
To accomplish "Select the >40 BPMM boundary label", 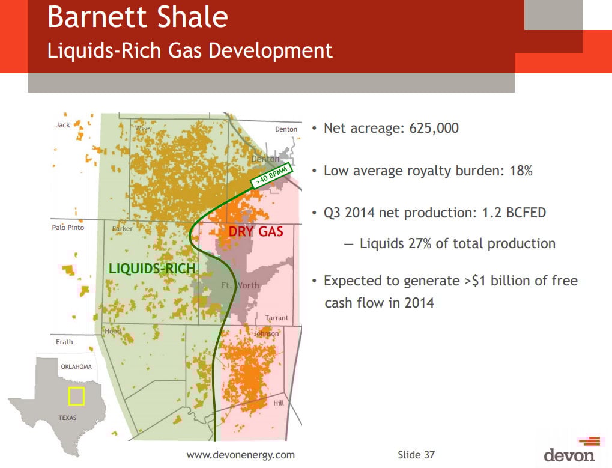I will pyautogui.click(x=271, y=175).
